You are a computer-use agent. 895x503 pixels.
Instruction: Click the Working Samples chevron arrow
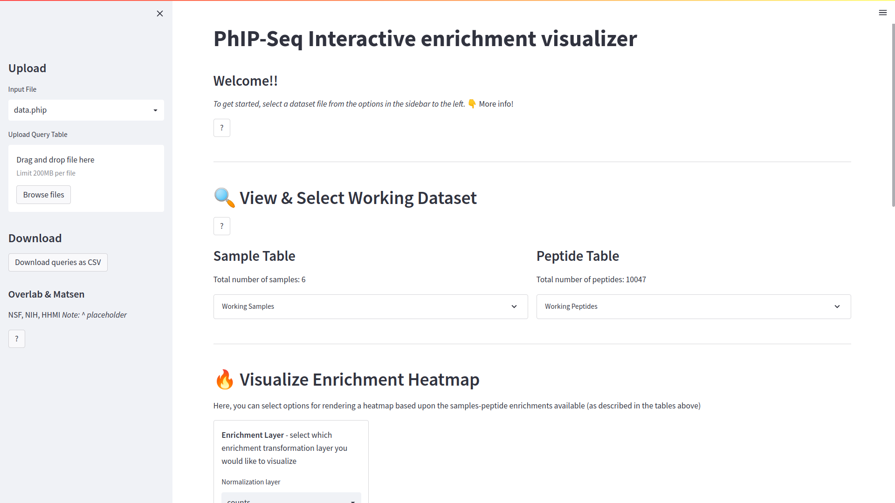[x=514, y=306]
